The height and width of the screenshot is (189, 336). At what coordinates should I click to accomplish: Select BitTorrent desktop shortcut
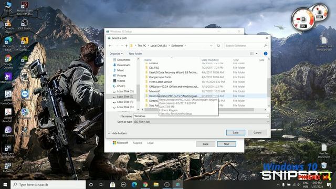click(x=8, y=131)
